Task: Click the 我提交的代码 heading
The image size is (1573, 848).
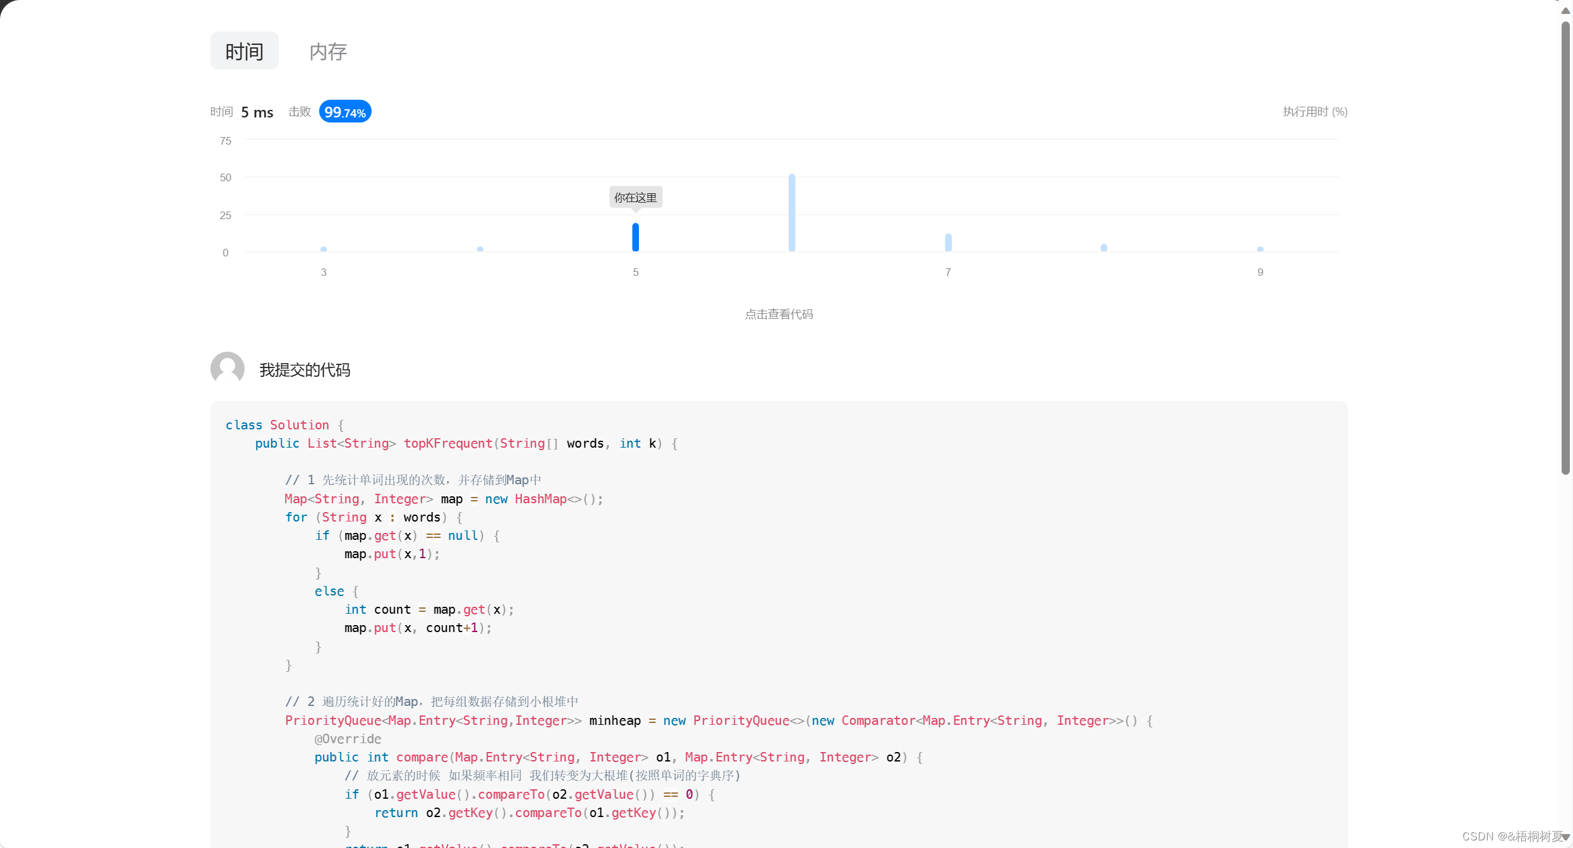Action: [305, 370]
